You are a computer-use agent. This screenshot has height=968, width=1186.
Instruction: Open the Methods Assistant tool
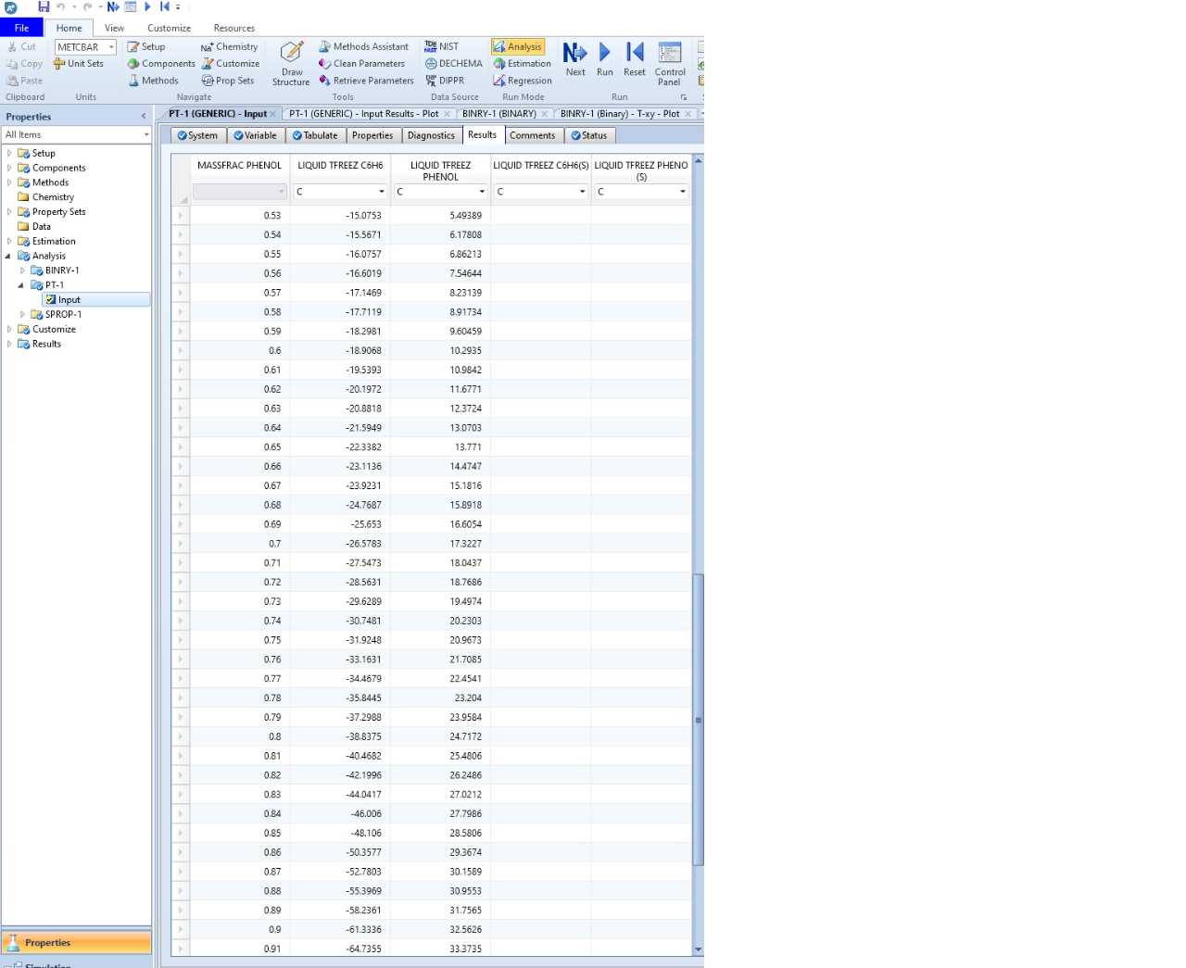click(363, 46)
